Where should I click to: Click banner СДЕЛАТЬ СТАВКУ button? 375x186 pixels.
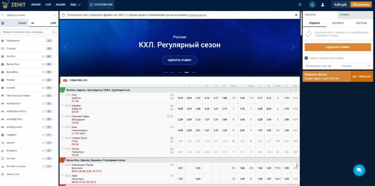coord(179,60)
